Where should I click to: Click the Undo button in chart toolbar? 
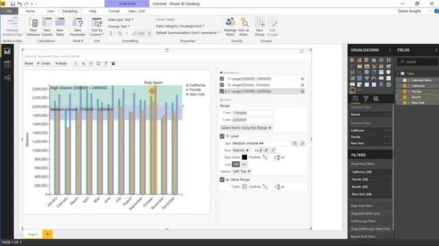point(44,64)
